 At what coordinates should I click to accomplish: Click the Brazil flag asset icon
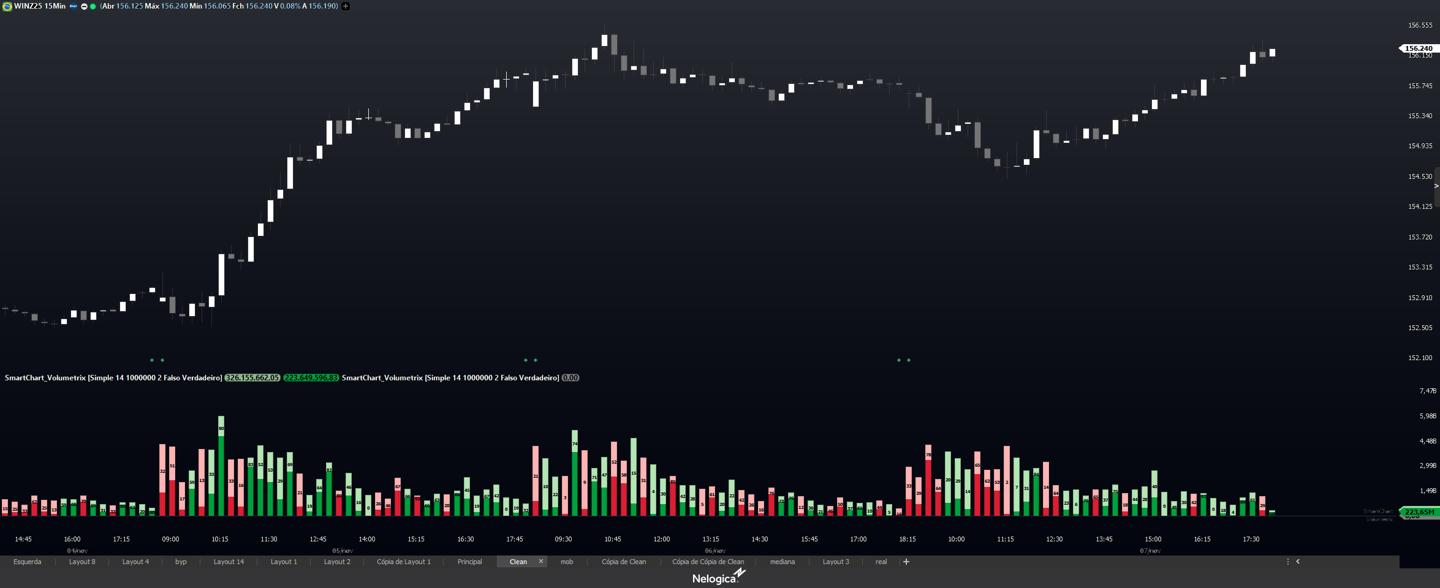pos(7,6)
